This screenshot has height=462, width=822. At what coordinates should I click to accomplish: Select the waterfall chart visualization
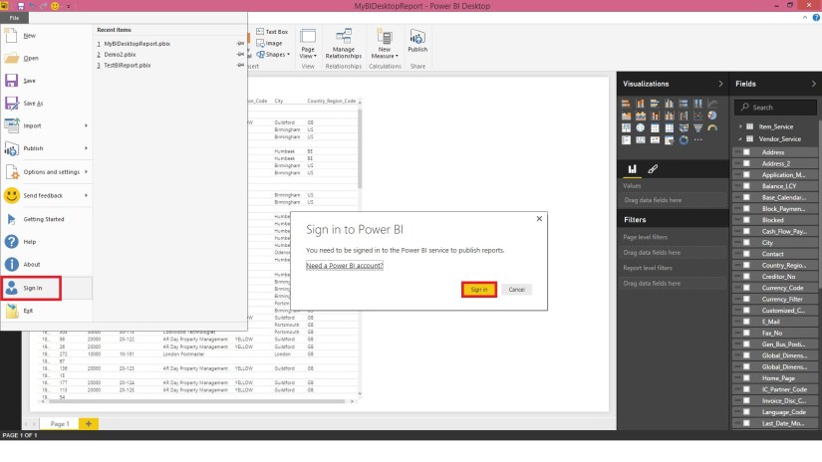[x=684, y=115]
